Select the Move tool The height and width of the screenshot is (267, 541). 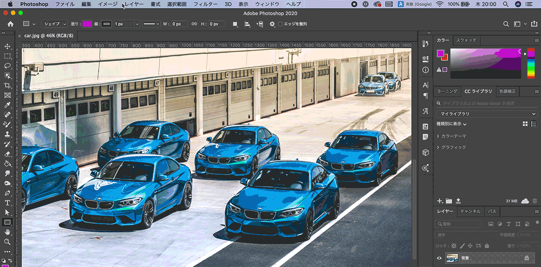pos(7,46)
